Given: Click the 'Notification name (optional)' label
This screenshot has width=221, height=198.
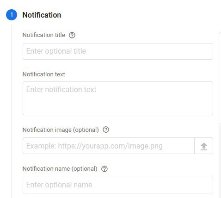Looking at the screenshot, I should (60, 169).
